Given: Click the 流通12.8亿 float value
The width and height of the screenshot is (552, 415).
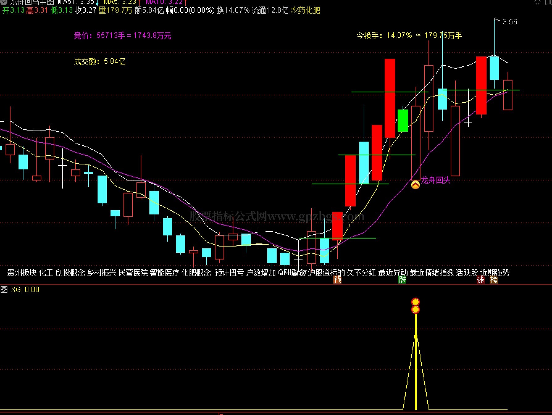Looking at the screenshot, I should pyautogui.click(x=270, y=10).
